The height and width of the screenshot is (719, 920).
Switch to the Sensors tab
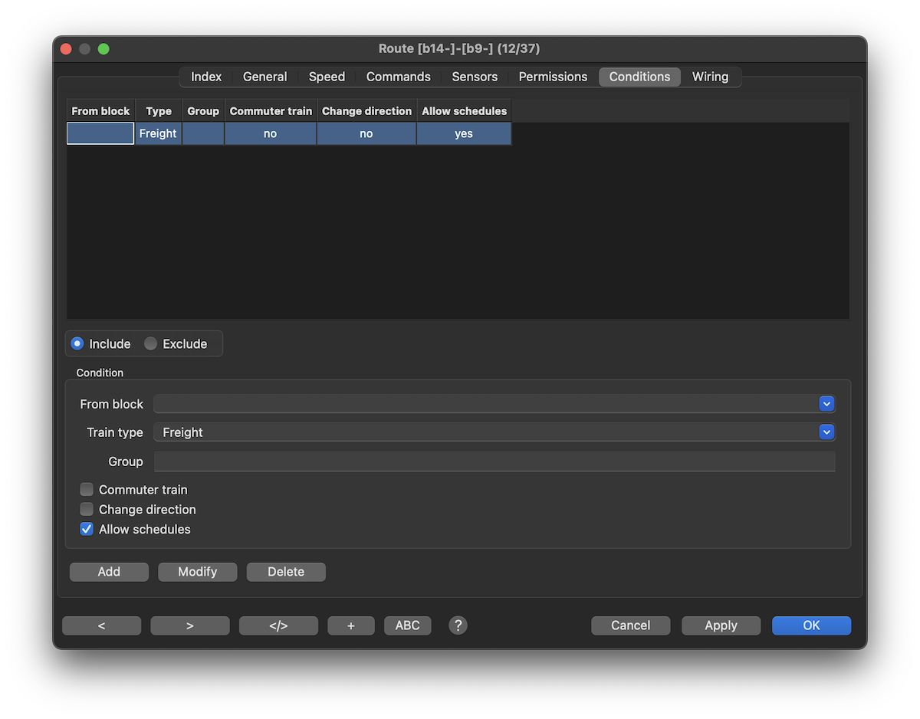[x=475, y=77]
